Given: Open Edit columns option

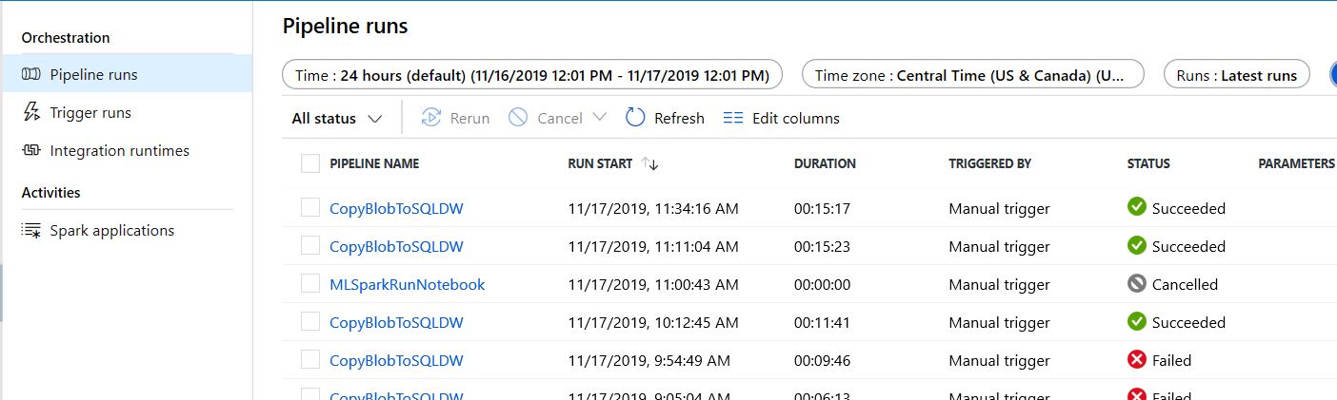Looking at the screenshot, I should 782,118.
